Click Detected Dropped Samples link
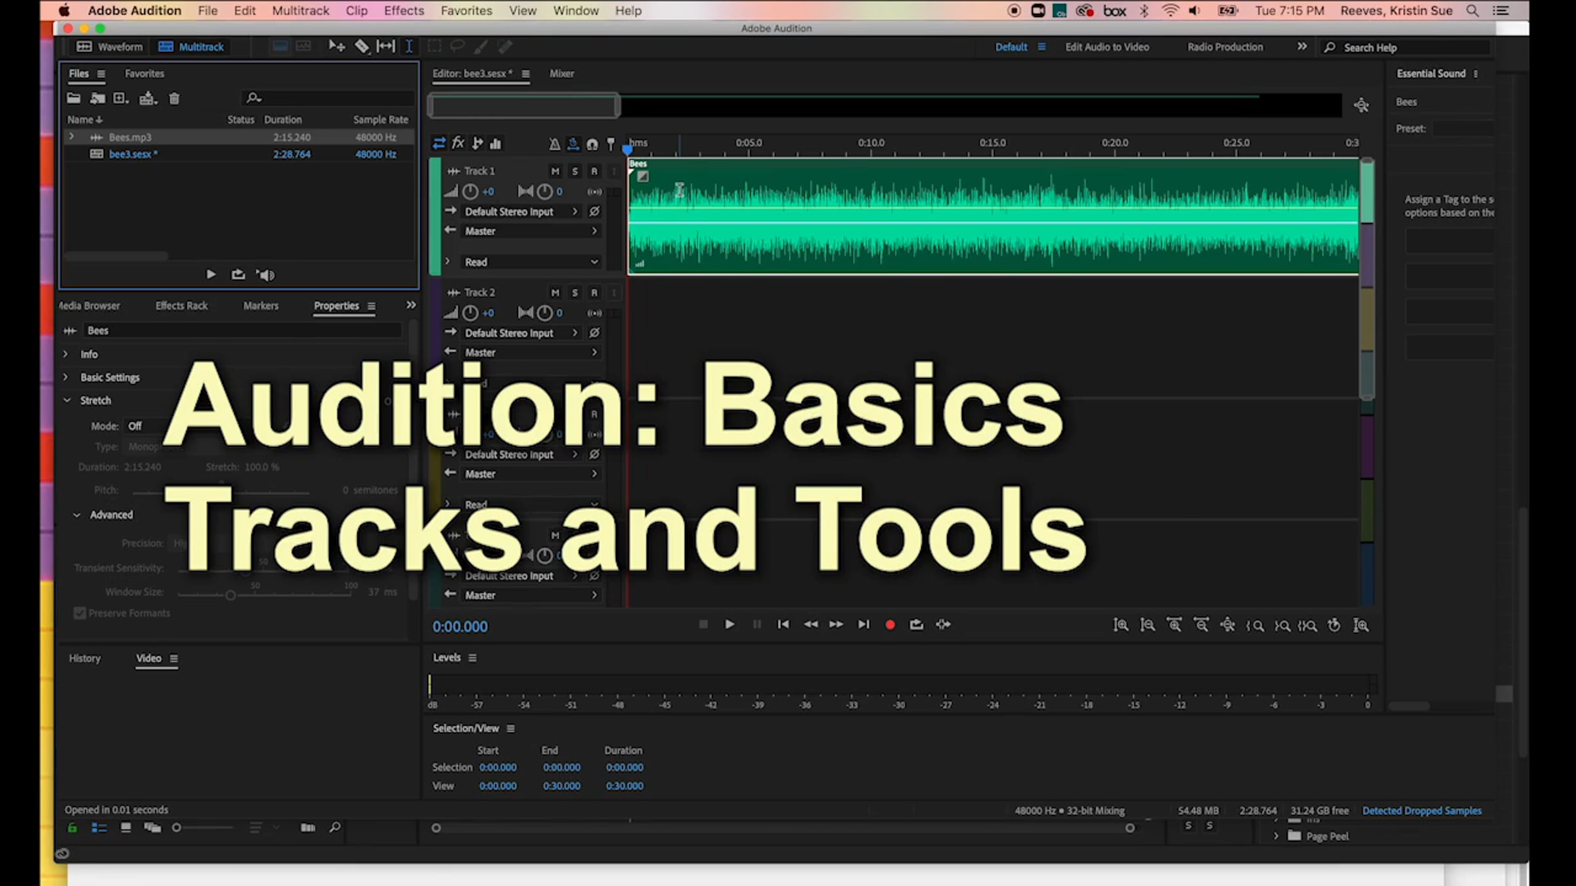 (x=1422, y=811)
